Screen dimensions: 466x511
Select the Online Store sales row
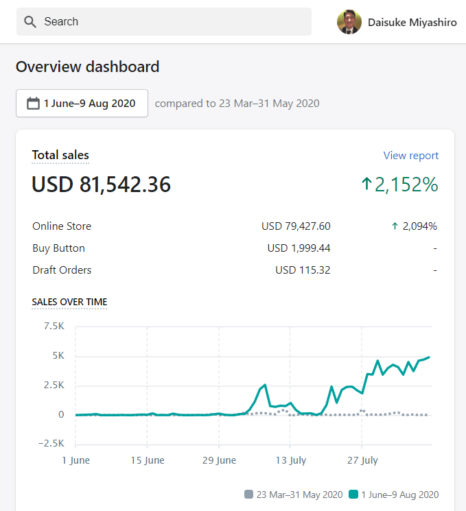62,226
